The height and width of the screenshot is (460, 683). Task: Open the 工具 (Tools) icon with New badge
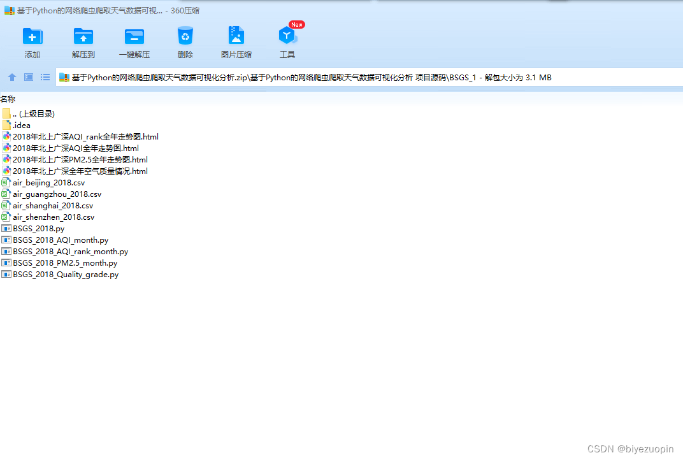point(287,36)
